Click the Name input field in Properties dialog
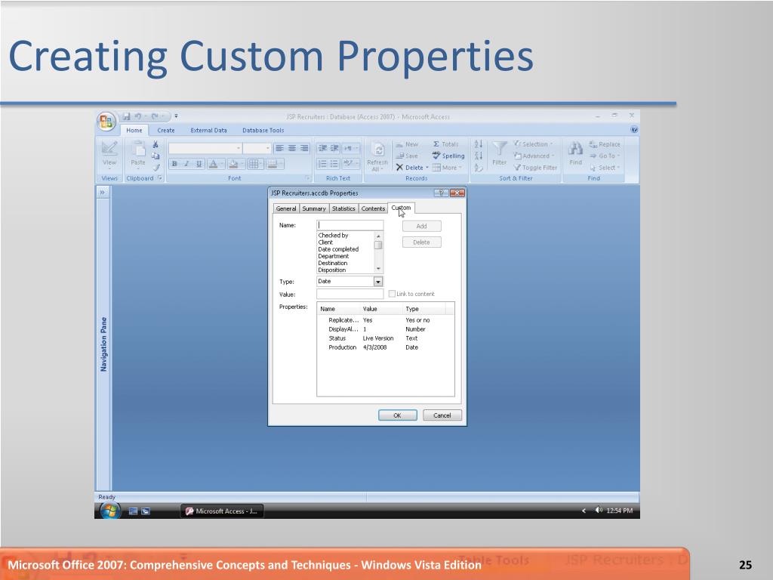This screenshot has height=580, width=773. pyautogui.click(x=350, y=225)
